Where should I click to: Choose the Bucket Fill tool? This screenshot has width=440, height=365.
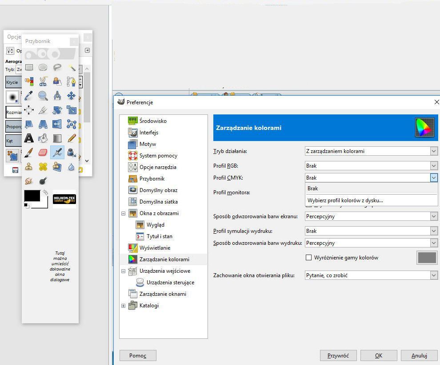pyautogui.click(x=43, y=138)
